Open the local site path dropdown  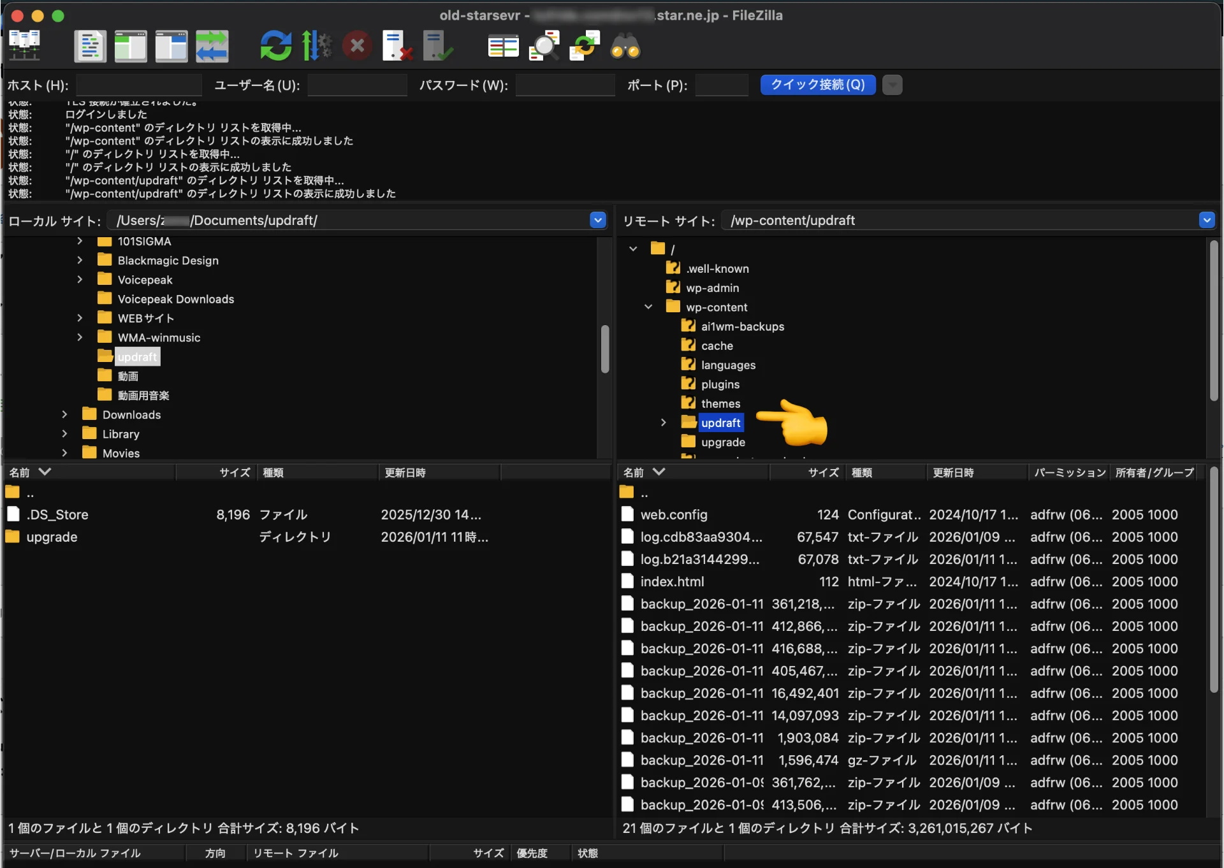click(597, 220)
